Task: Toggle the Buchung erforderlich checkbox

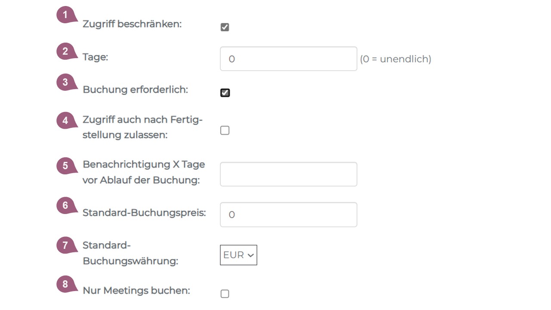Action: point(225,93)
